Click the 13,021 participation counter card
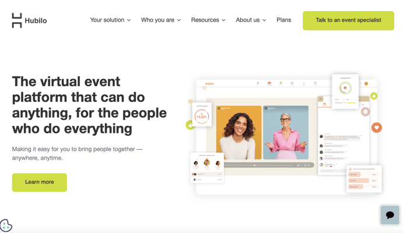The image size is (403, 233). (202, 114)
